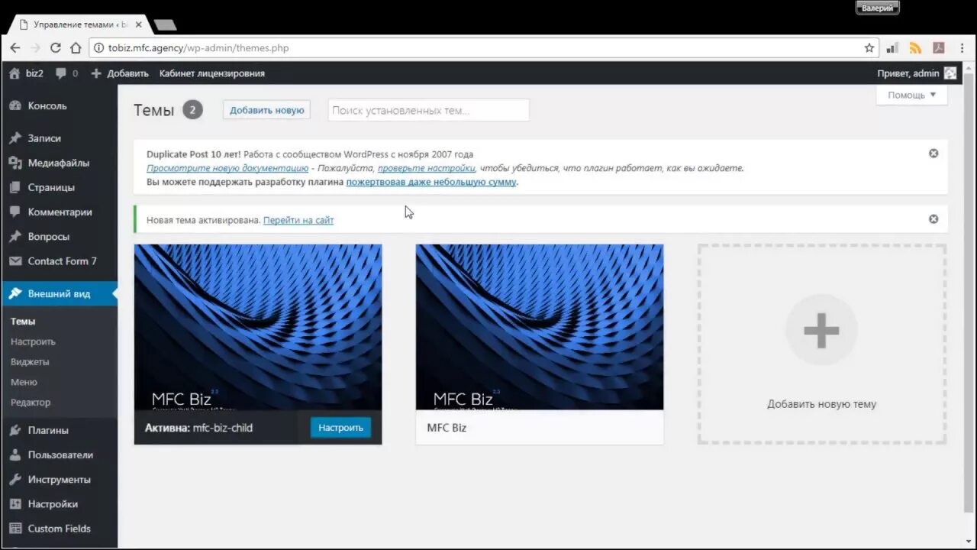The height and width of the screenshot is (550, 977).
Task: Open Настроить submenu item in sidebar
Action: pos(33,341)
